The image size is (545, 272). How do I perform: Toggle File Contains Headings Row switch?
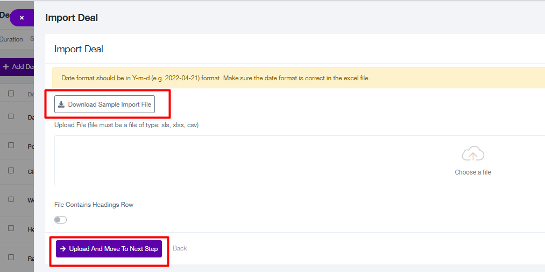pyautogui.click(x=60, y=220)
